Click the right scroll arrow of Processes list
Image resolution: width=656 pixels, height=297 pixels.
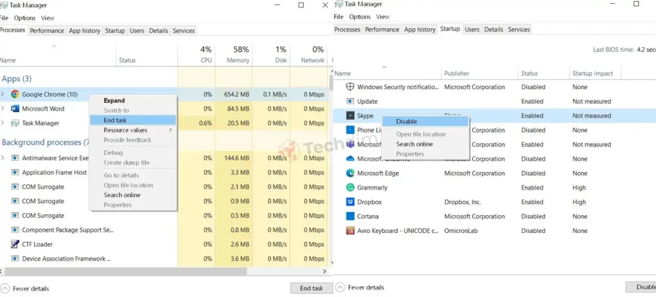coord(324,271)
